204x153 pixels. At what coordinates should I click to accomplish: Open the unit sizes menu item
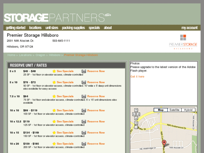[52, 28]
